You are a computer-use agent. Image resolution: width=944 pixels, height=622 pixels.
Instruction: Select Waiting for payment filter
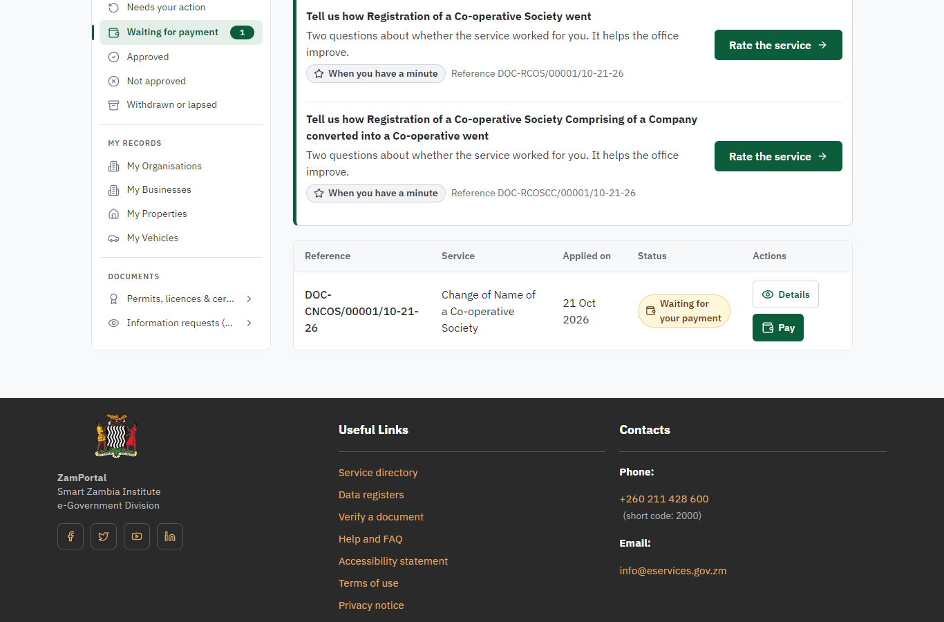coord(181,32)
